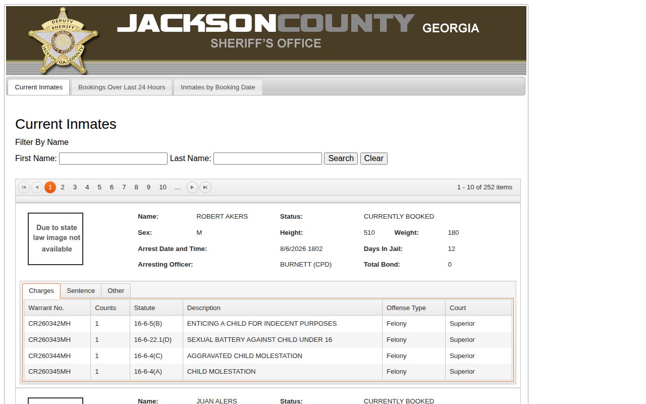This screenshot has width=646, height=404.
Task: Click the Search button
Action: pyautogui.click(x=341, y=159)
